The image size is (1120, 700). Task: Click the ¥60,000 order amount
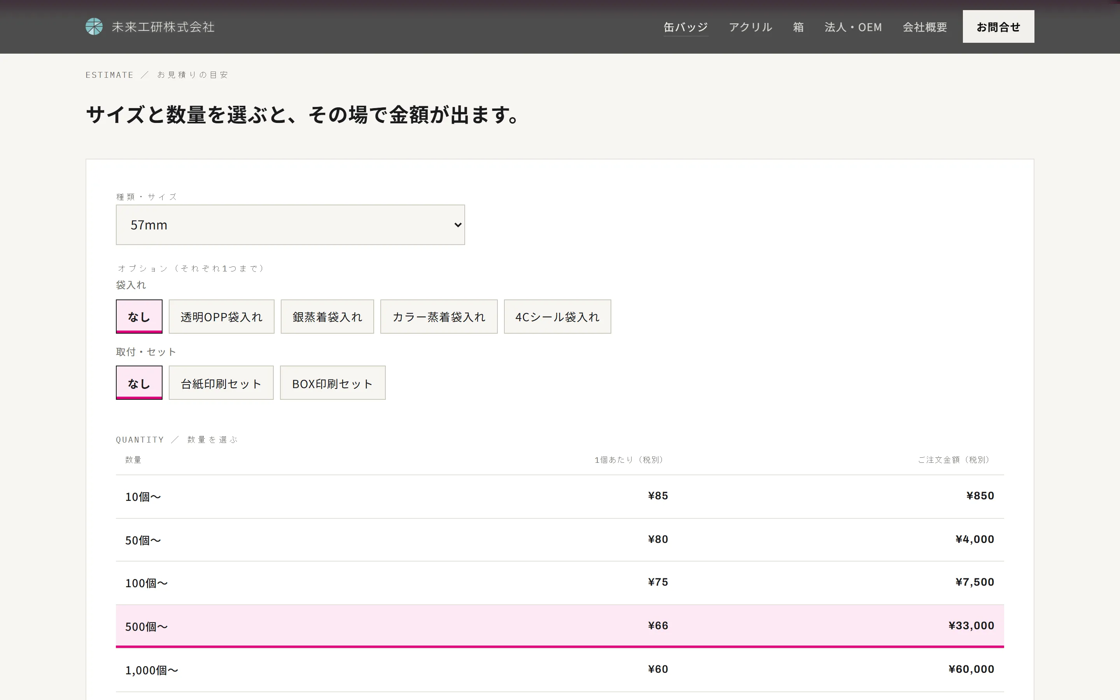point(971,669)
